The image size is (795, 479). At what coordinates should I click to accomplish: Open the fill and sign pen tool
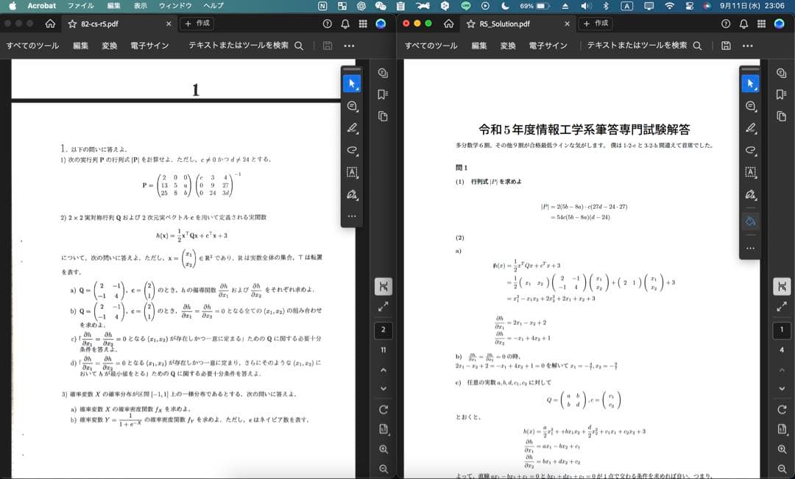(352, 195)
